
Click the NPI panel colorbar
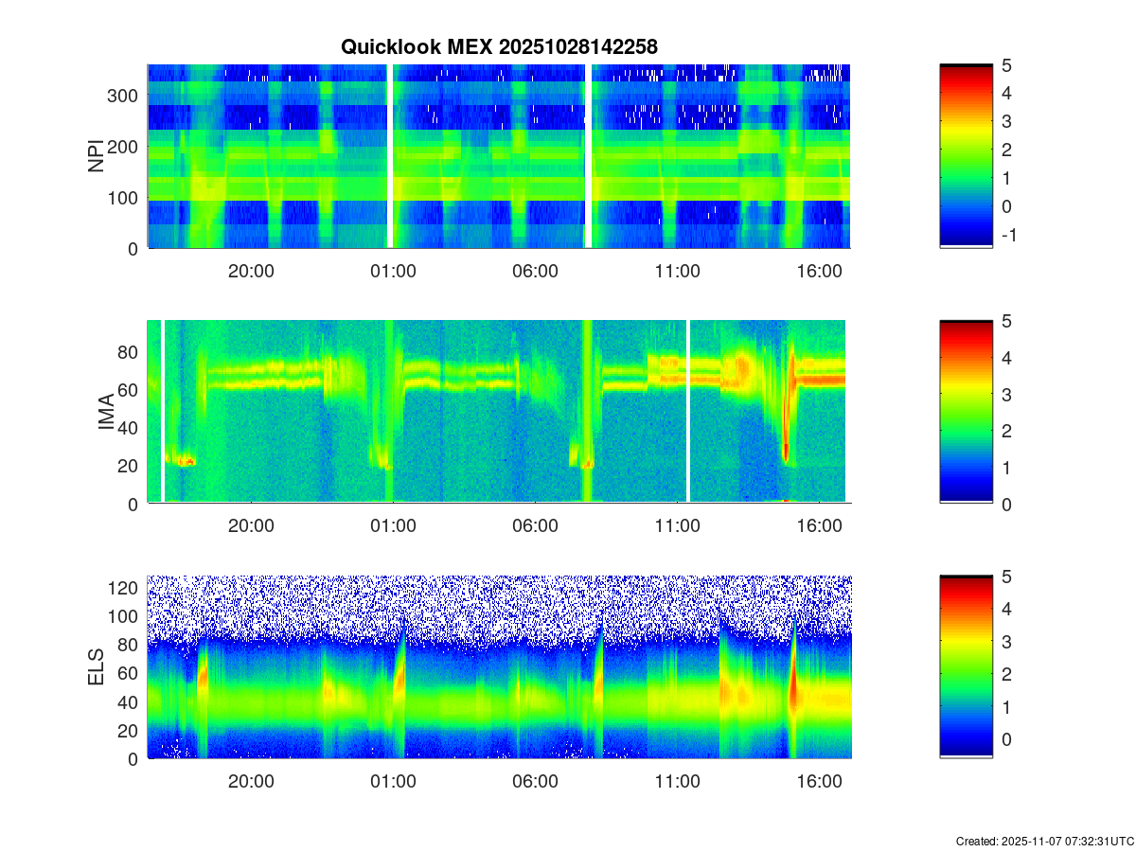coord(966,156)
